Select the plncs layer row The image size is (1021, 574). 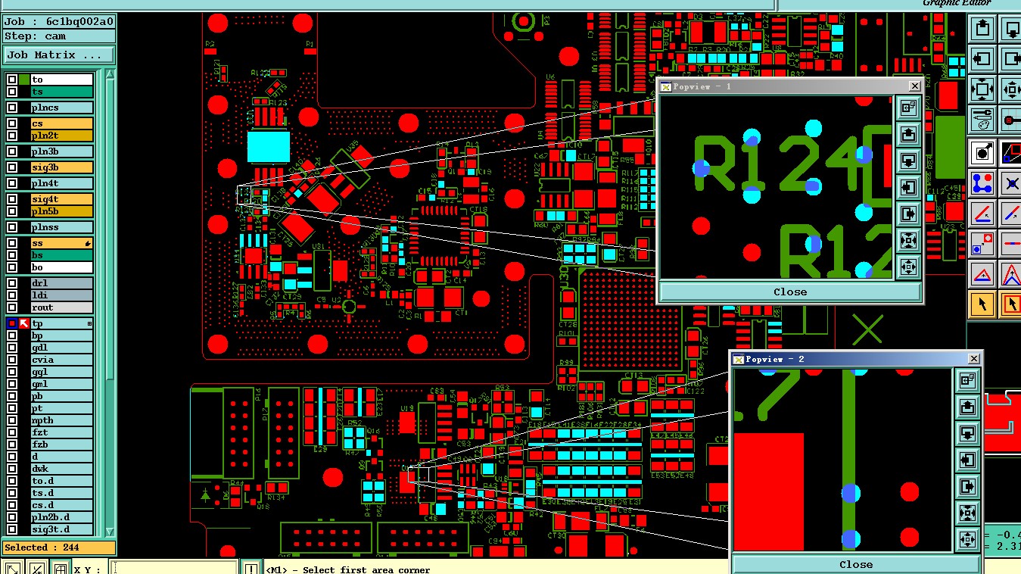pyautogui.click(x=61, y=108)
